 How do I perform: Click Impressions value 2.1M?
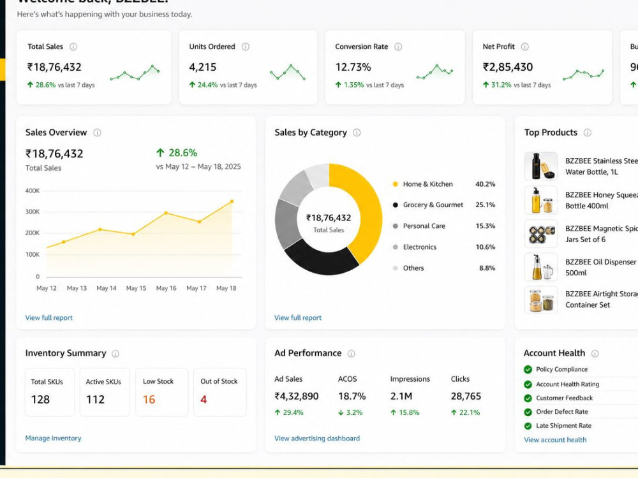(401, 396)
